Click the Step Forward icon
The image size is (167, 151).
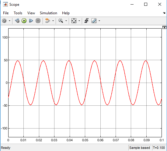[31, 21]
